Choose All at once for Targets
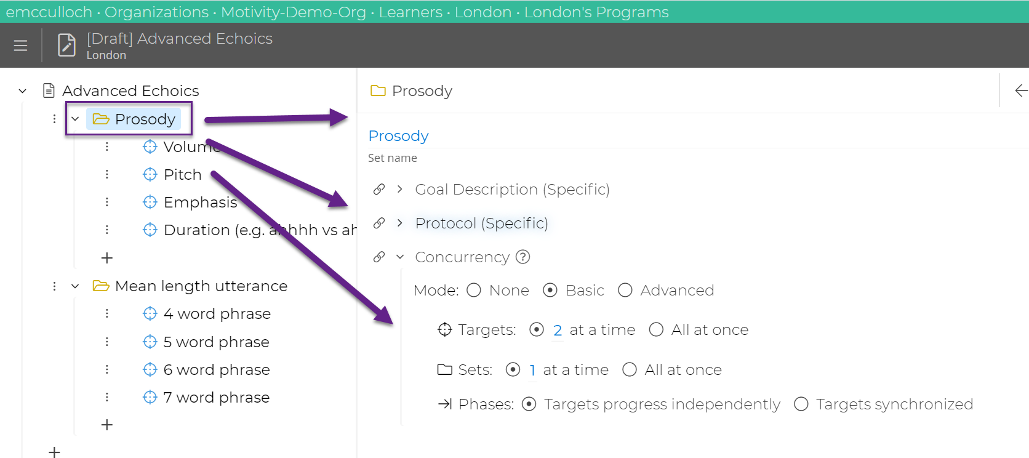The width and height of the screenshot is (1029, 458). point(656,329)
